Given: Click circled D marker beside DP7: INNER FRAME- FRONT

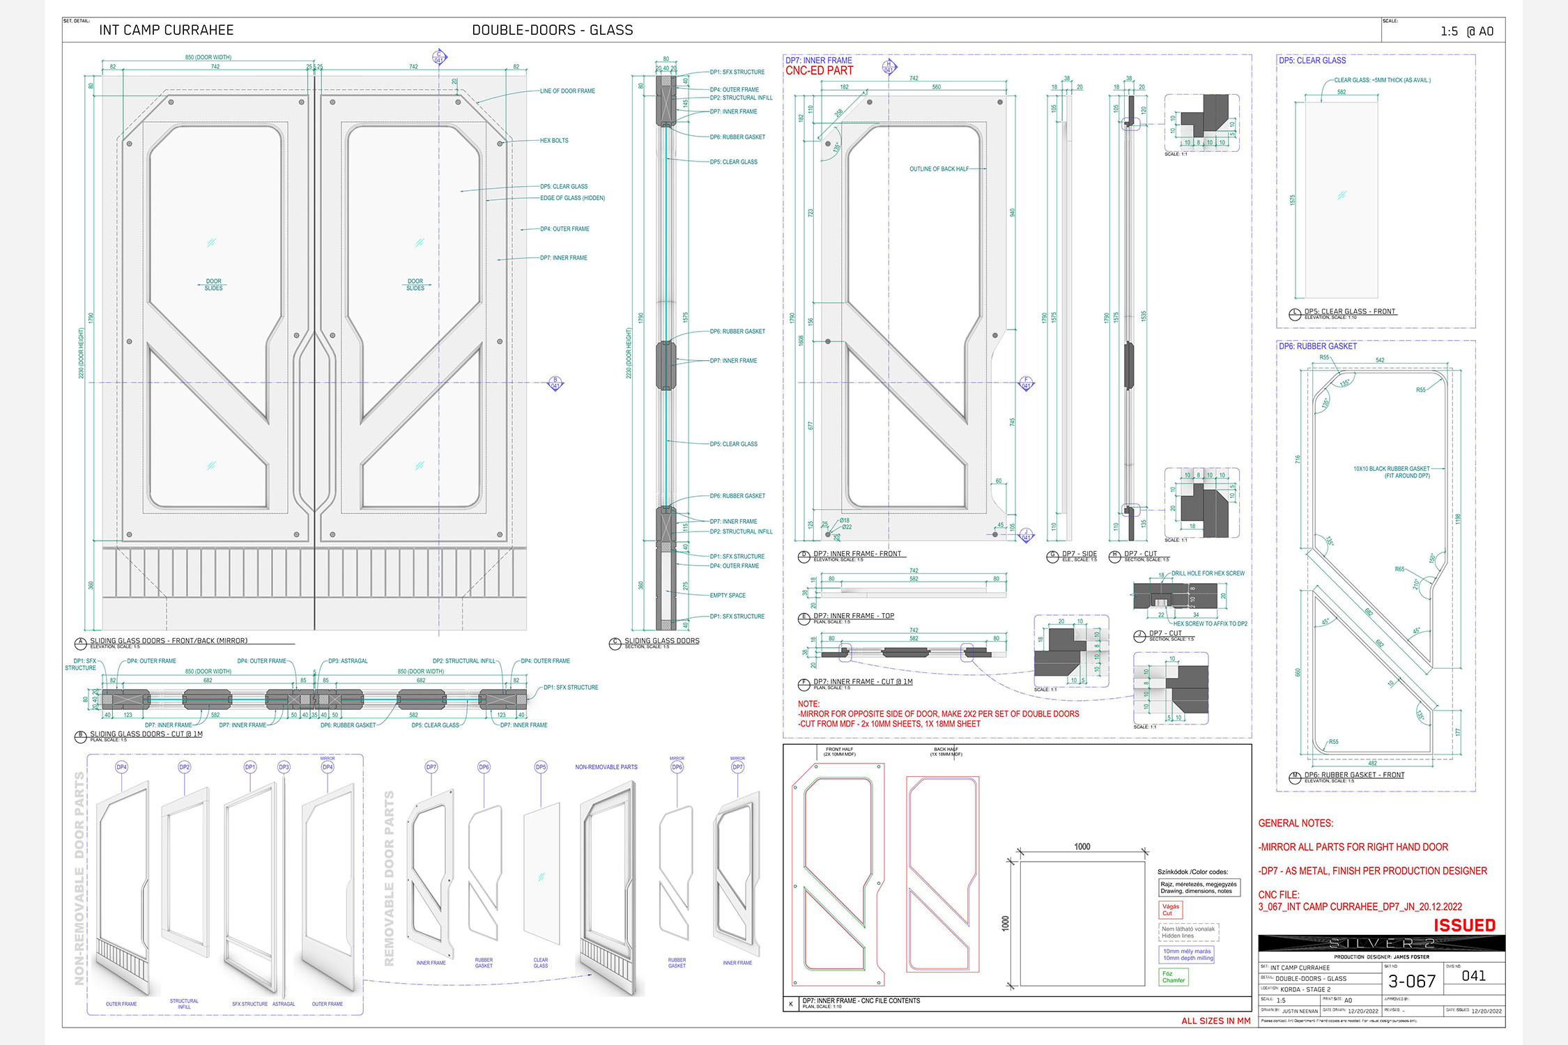Looking at the screenshot, I should (804, 556).
